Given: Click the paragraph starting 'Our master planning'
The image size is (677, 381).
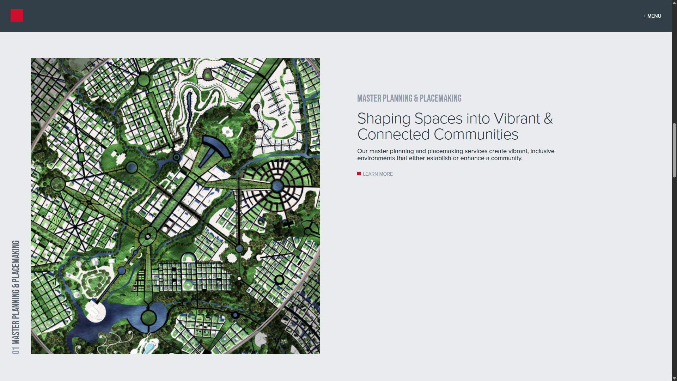Looking at the screenshot, I should point(456,155).
